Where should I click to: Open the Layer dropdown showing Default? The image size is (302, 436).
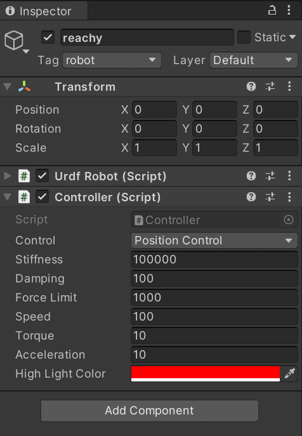coord(254,60)
